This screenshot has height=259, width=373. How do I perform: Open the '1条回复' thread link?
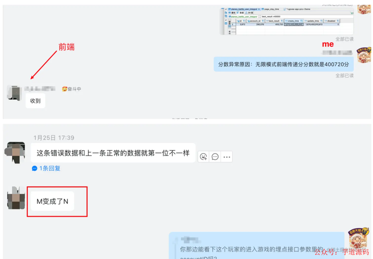[46, 168]
